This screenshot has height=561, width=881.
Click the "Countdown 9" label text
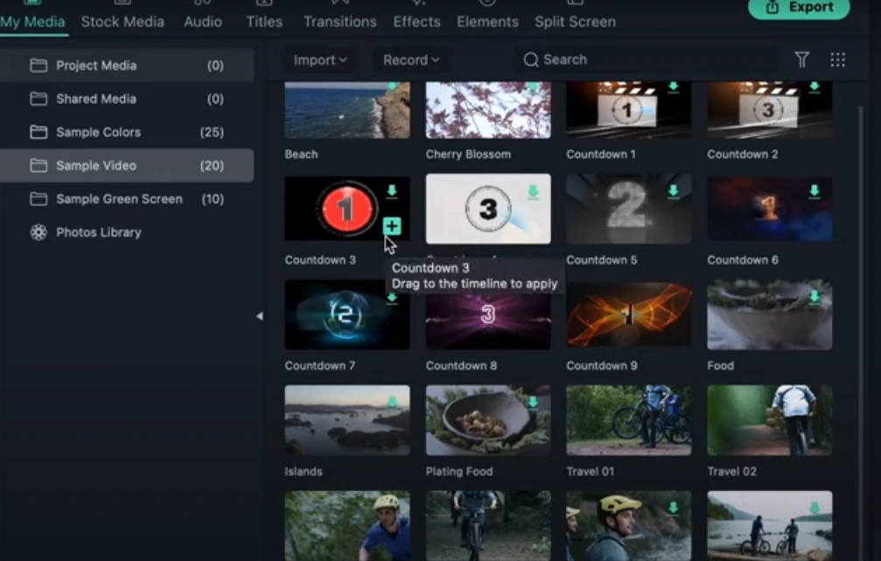coord(602,366)
